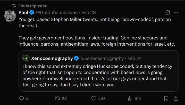Screen dimensions: 185x105
Task: Open the @xenocosmography handle
Action: click(x=102, y=58)
